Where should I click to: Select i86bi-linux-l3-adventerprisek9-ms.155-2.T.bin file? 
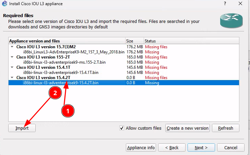[x=65, y=62]
